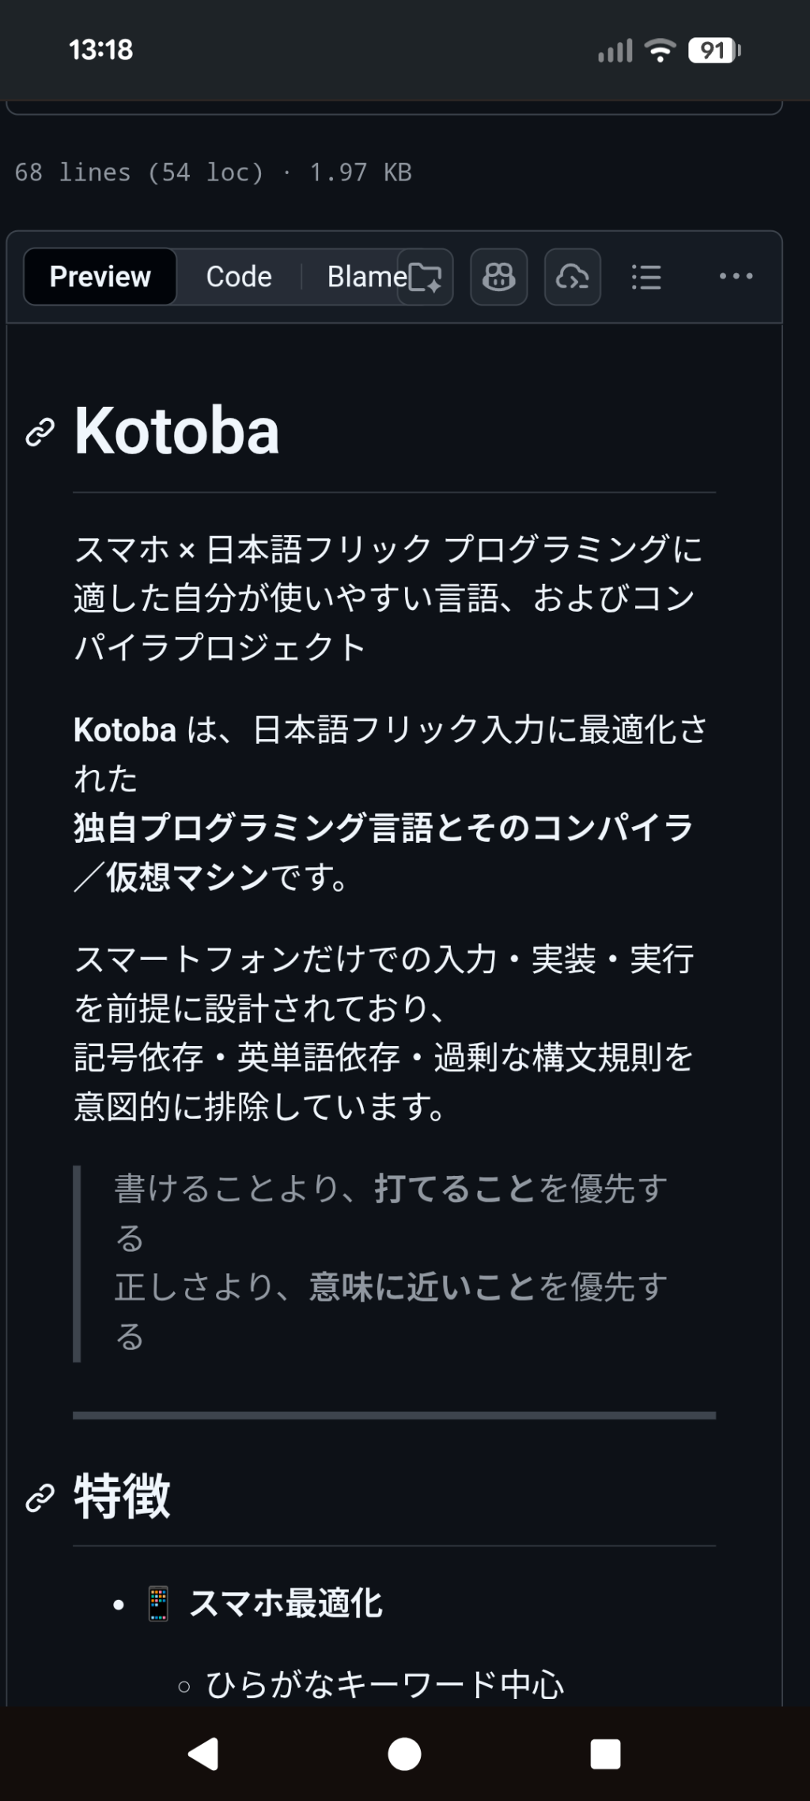
Task: Tap the Android back navigation button
Action: [x=203, y=1754]
